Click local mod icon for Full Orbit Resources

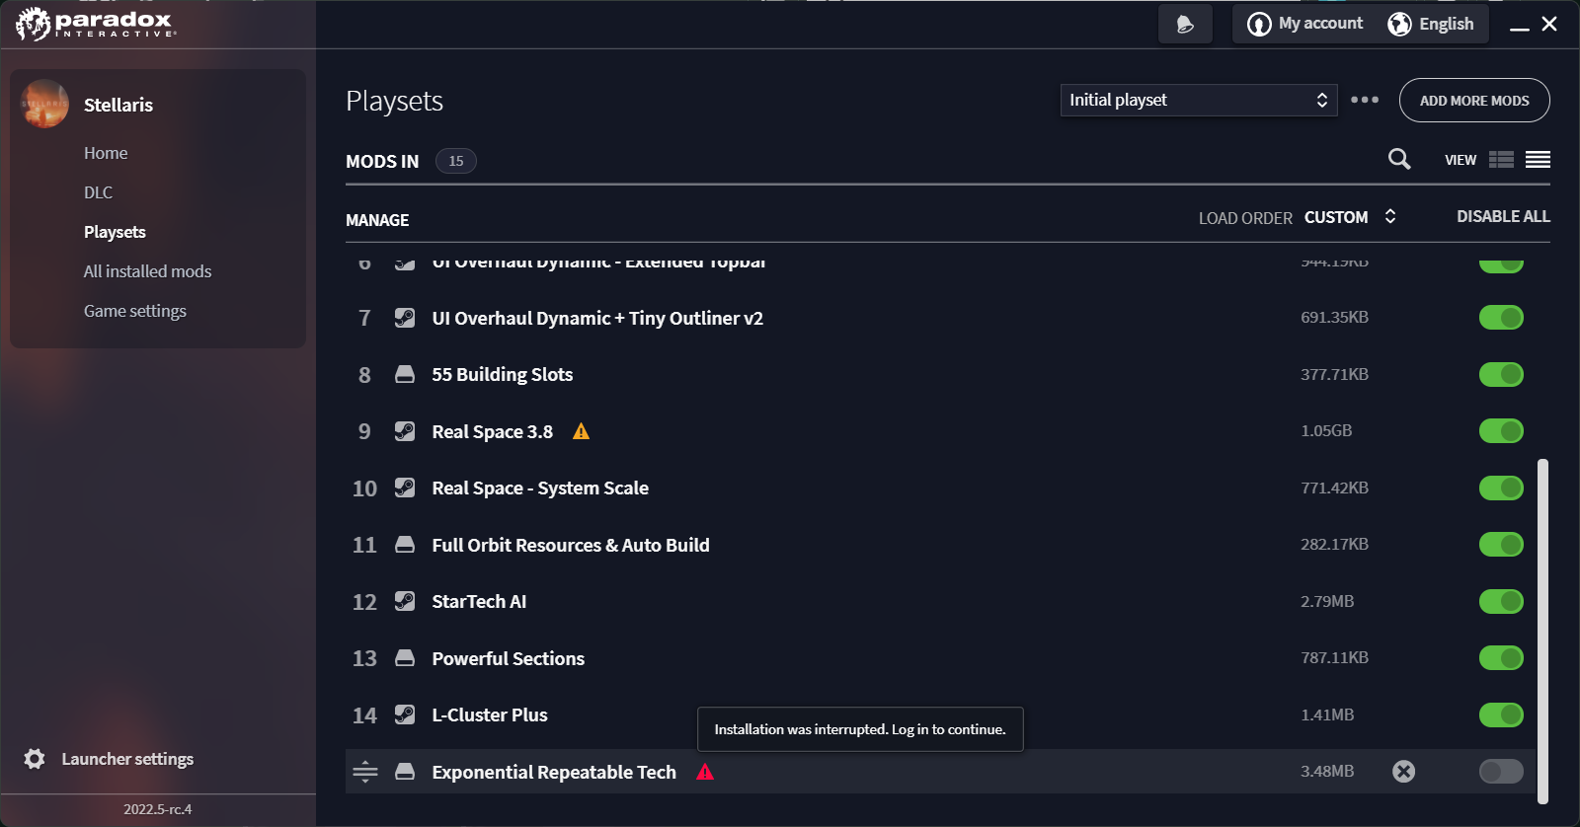click(405, 545)
